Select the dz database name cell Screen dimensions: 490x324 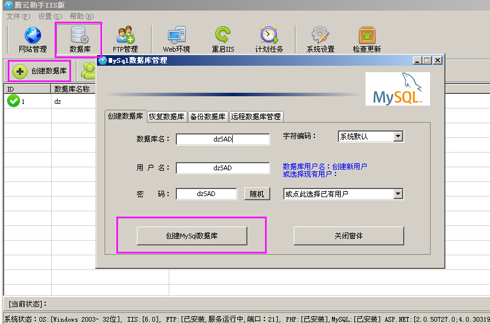(x=73, y=102)
